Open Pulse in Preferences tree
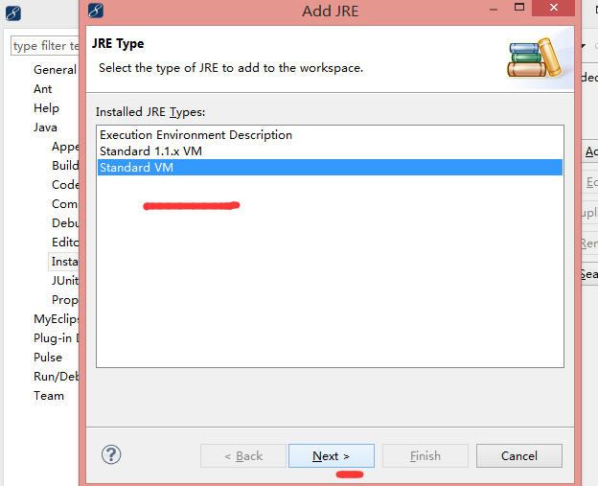Screen dimensions: 598x486 pos(48,357)
